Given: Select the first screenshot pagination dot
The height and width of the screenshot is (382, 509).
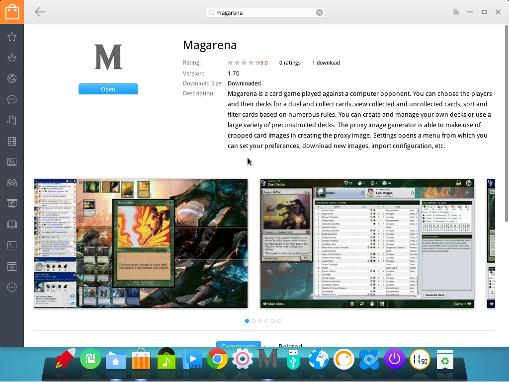Looking at the screenshot, I should tap(247, 321).
